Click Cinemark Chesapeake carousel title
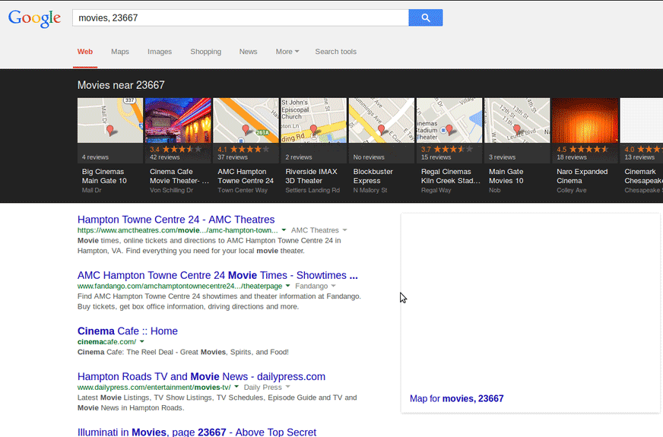The image size is (663, 437). point(643,176)
